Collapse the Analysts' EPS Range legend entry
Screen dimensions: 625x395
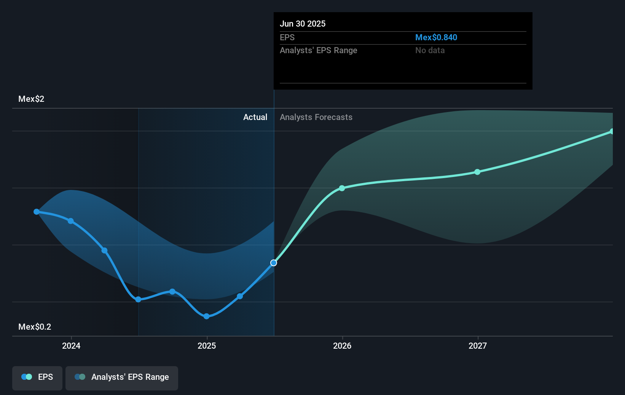pos(121,378)
